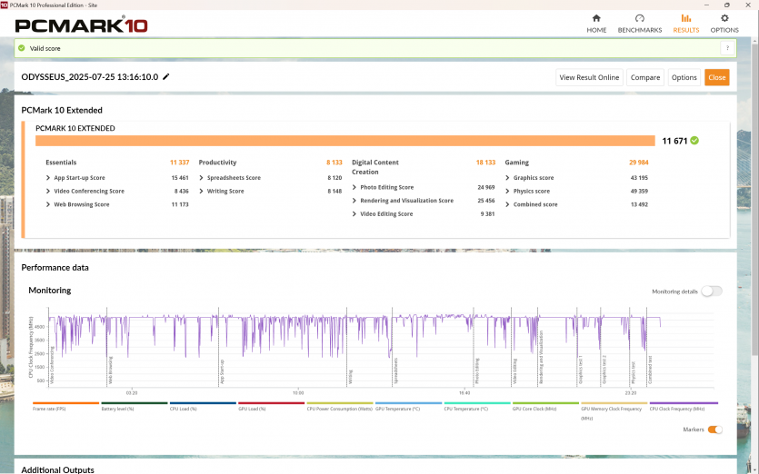
Task: Turn off the Markers toggle
Action: 714,430
